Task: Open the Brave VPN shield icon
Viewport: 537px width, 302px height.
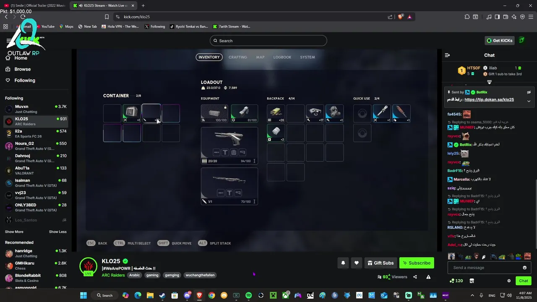Action: 522,17
